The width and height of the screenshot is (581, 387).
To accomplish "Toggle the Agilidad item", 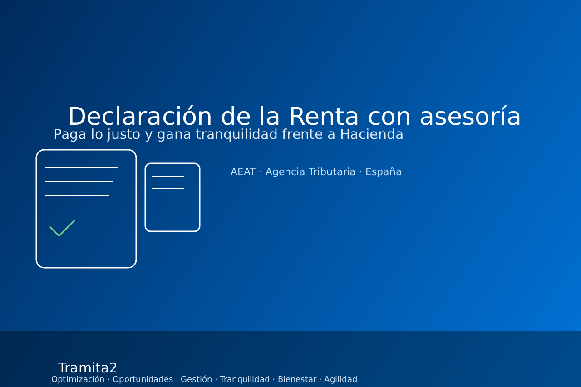I will click(x=340, y=379).
